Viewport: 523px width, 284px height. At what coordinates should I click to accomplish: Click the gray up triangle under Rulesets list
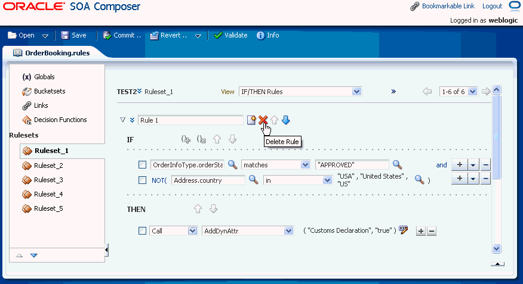(19, 255)
